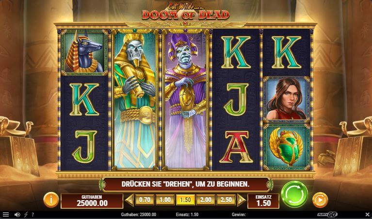Click the Play'n GO logo
The height and width of the screenshot is (219, 372).
point(327,215)
